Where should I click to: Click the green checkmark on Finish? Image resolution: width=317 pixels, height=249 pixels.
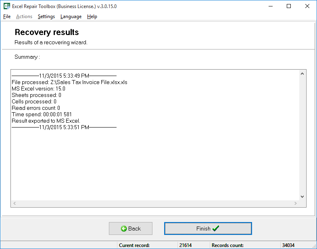(x=216, y=228)
